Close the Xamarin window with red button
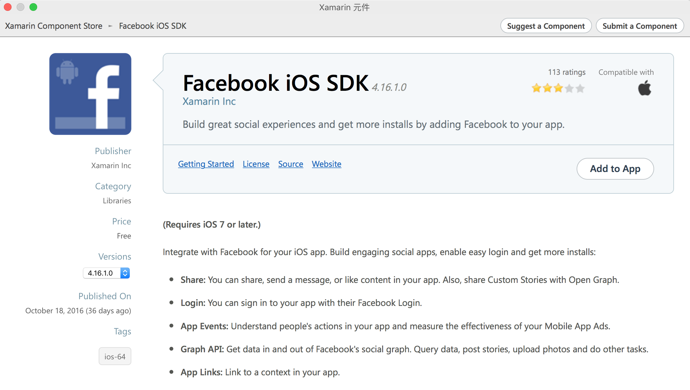The width and height of the screenshot is (690, 390). click(8, 7)
